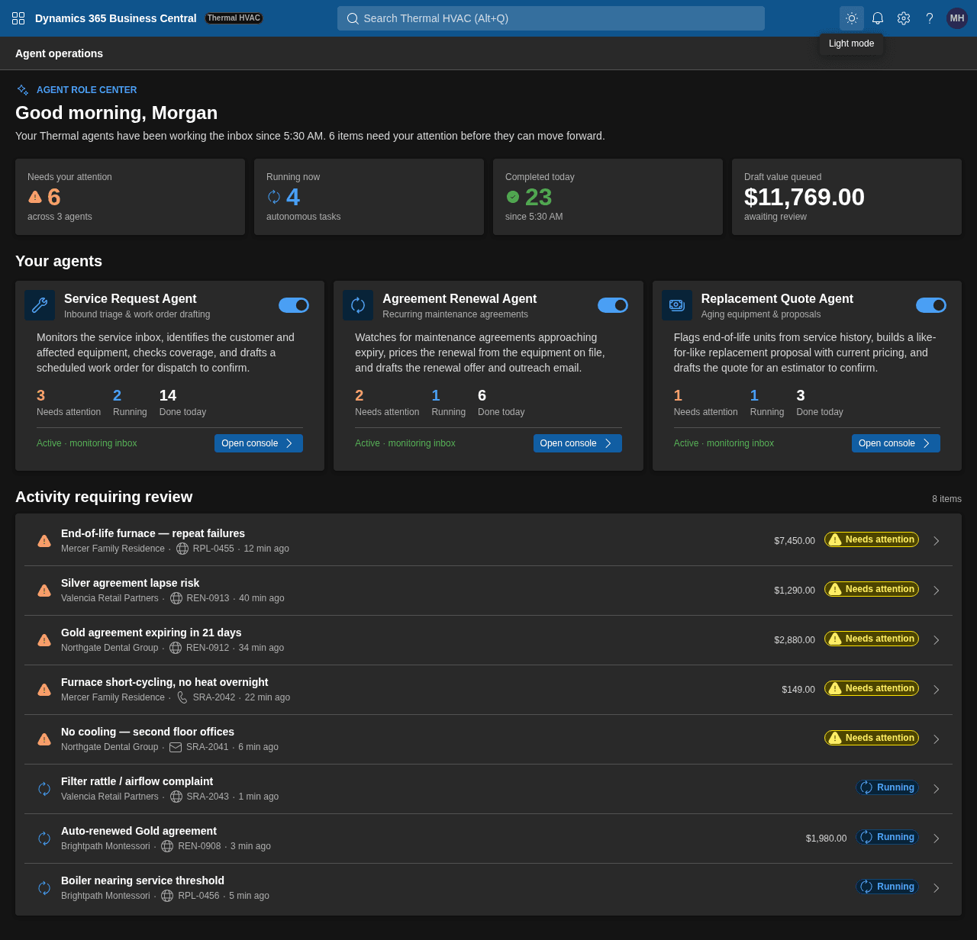977x940 pixels.
Task: Click Needs attention badge on $7,450.00 row
Action: point(872,539)
